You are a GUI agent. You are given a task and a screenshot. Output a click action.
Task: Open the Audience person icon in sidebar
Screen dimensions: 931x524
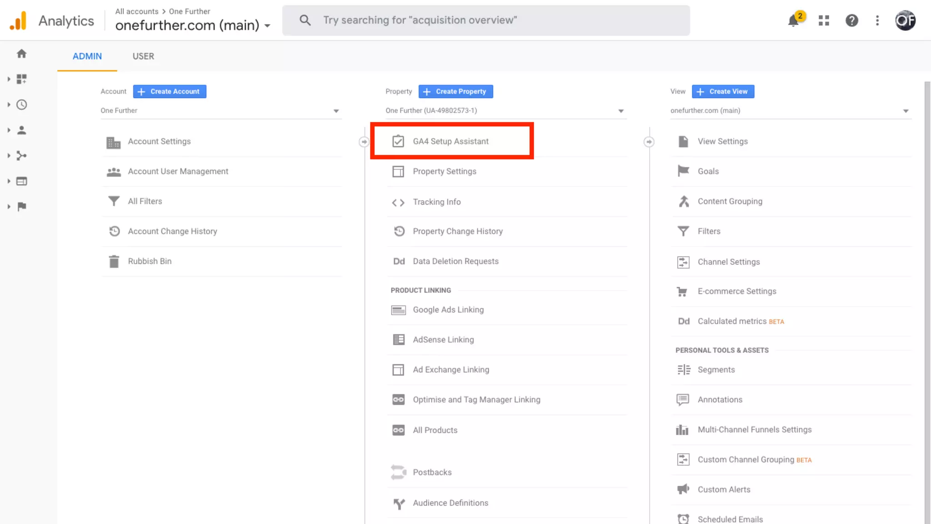[x=21, y=130]
